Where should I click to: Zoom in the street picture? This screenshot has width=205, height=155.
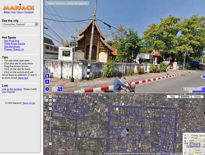60,89
